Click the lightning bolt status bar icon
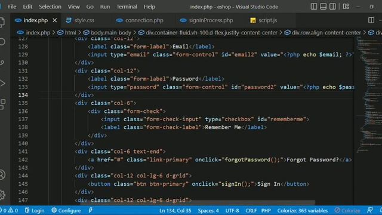 coord(90,210)
